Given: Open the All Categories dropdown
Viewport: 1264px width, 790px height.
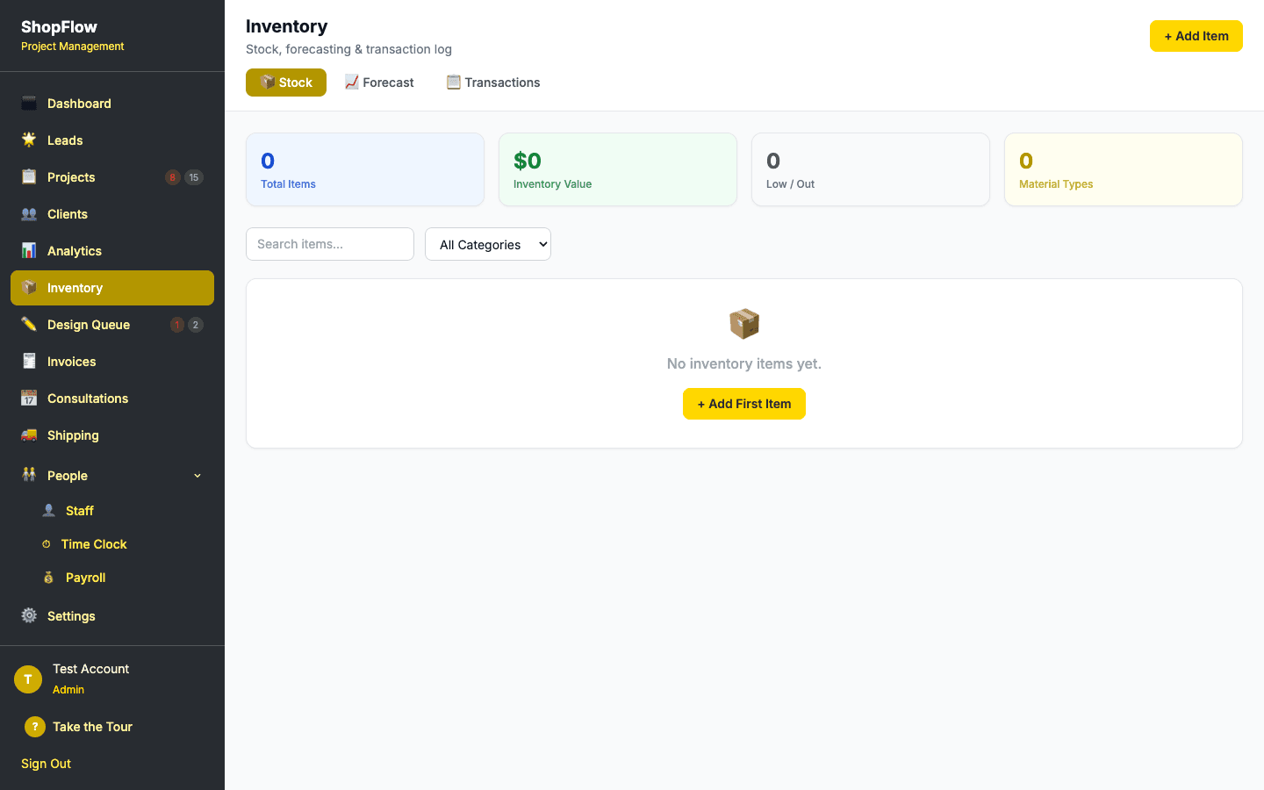Looking at the screenshot, I should 488,245.
